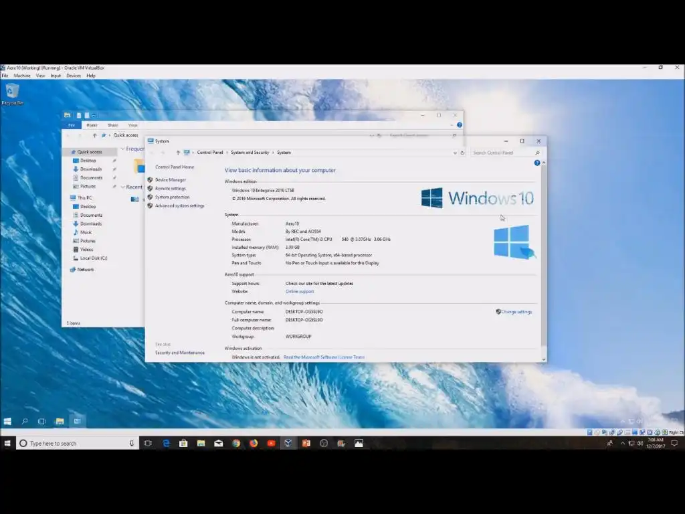Open Google Chrome from host taskbar
The height and width of the screenshot is (514, 685).
(236, 443)
